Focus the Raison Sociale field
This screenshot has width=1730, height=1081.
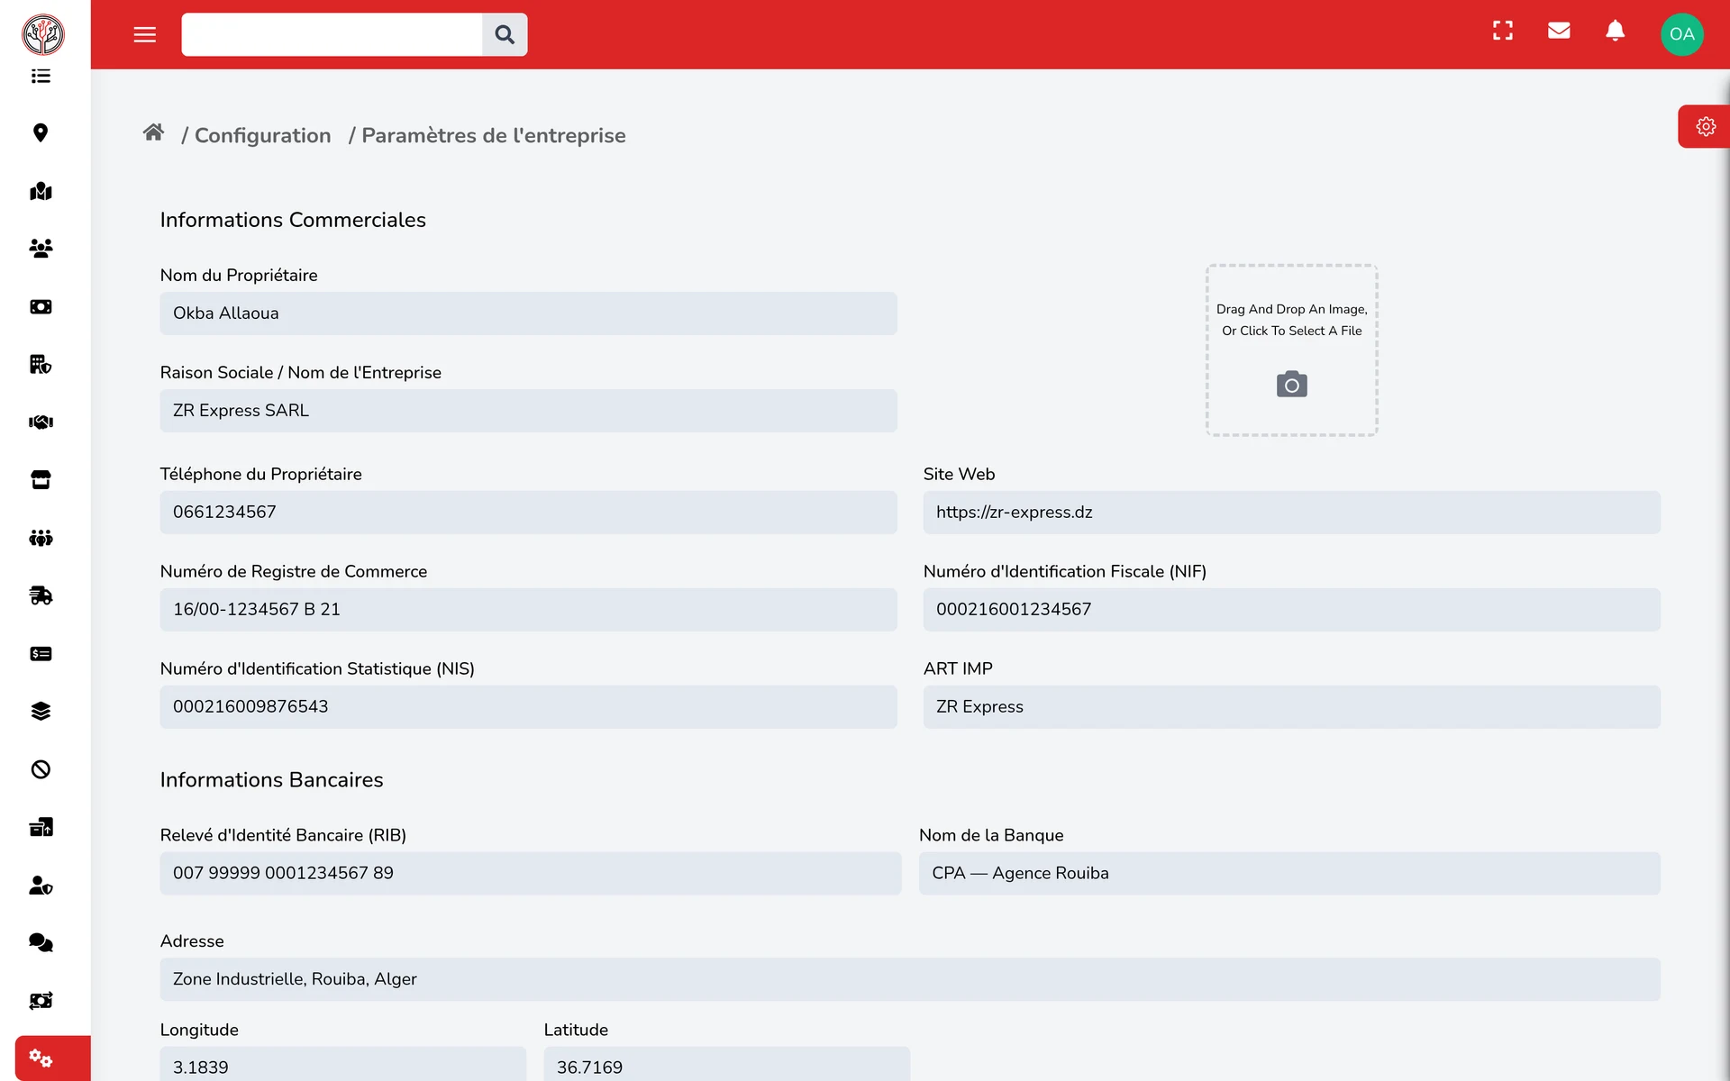point(528,411)
